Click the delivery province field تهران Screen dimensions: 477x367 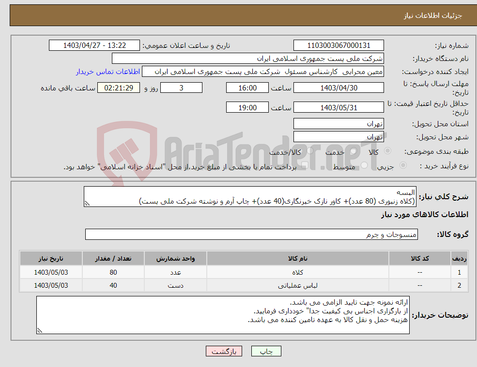339,124
